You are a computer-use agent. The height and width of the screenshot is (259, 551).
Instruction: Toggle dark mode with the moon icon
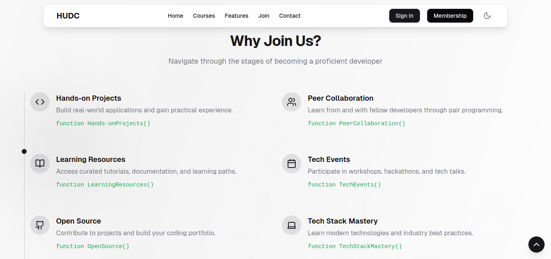click(487, 16)
